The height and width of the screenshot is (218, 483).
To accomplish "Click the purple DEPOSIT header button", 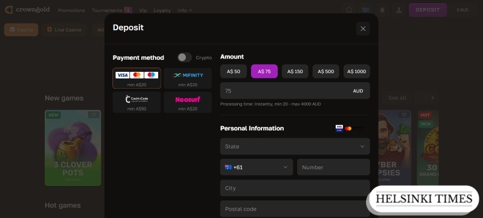I will pos(427,10).
